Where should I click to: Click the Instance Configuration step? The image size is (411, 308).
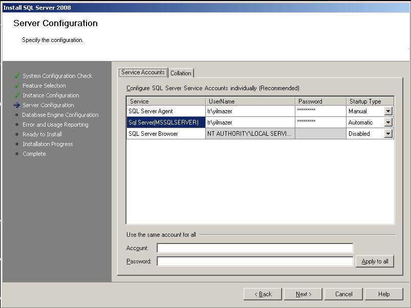pos(51,95)
